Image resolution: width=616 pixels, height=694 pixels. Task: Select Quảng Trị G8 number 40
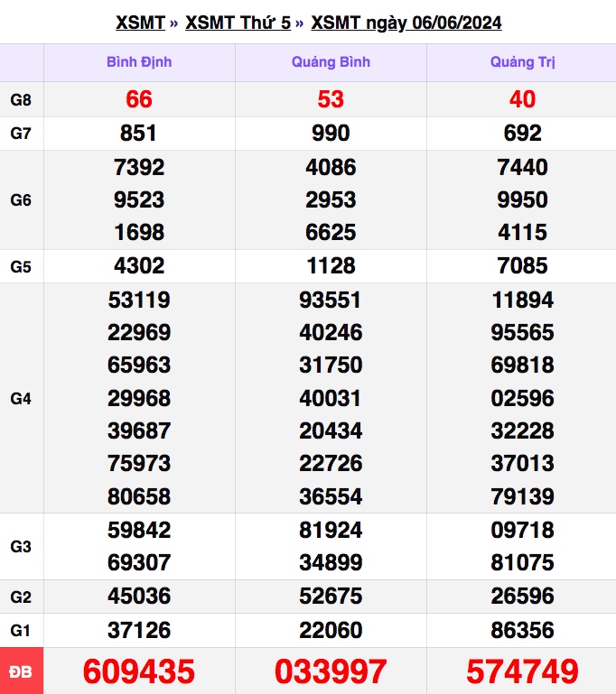(522, 99)
